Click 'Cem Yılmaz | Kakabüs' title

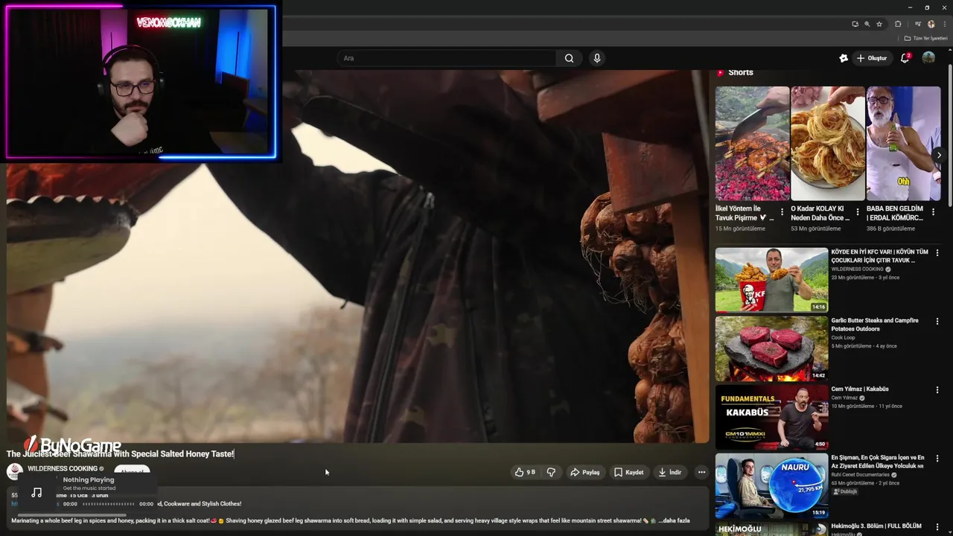click(860, 389)
